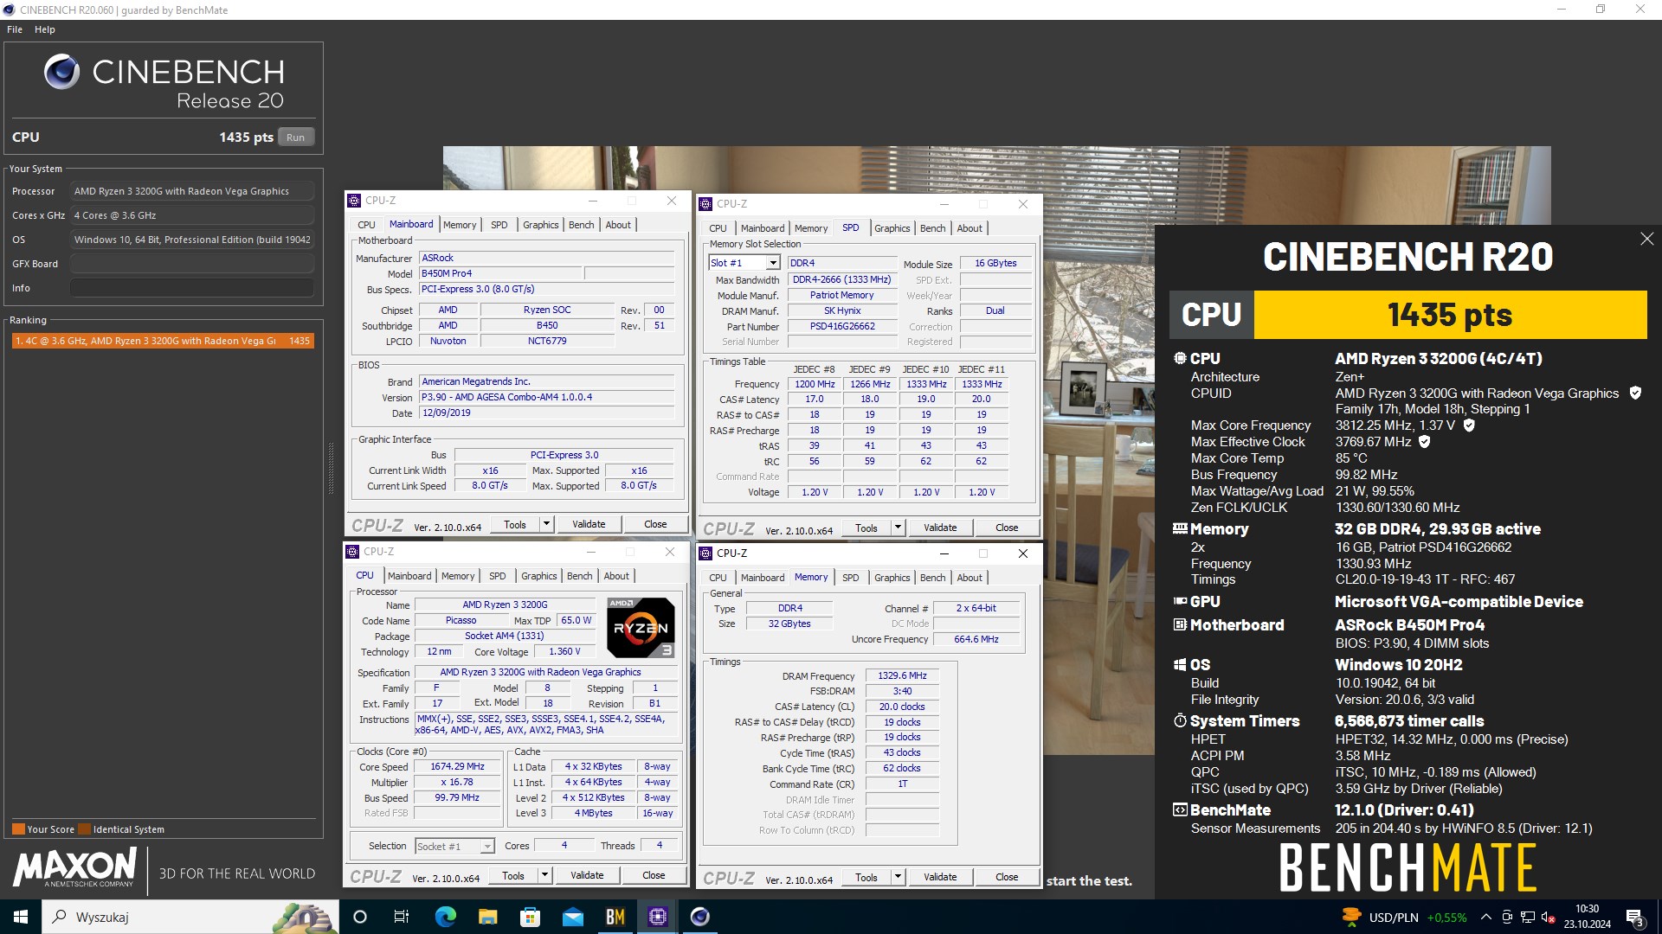This screenshot has width=1662, height=934.
Task: Open Cortana circle icon on taskbar
Action: click(x=360, y=917)
